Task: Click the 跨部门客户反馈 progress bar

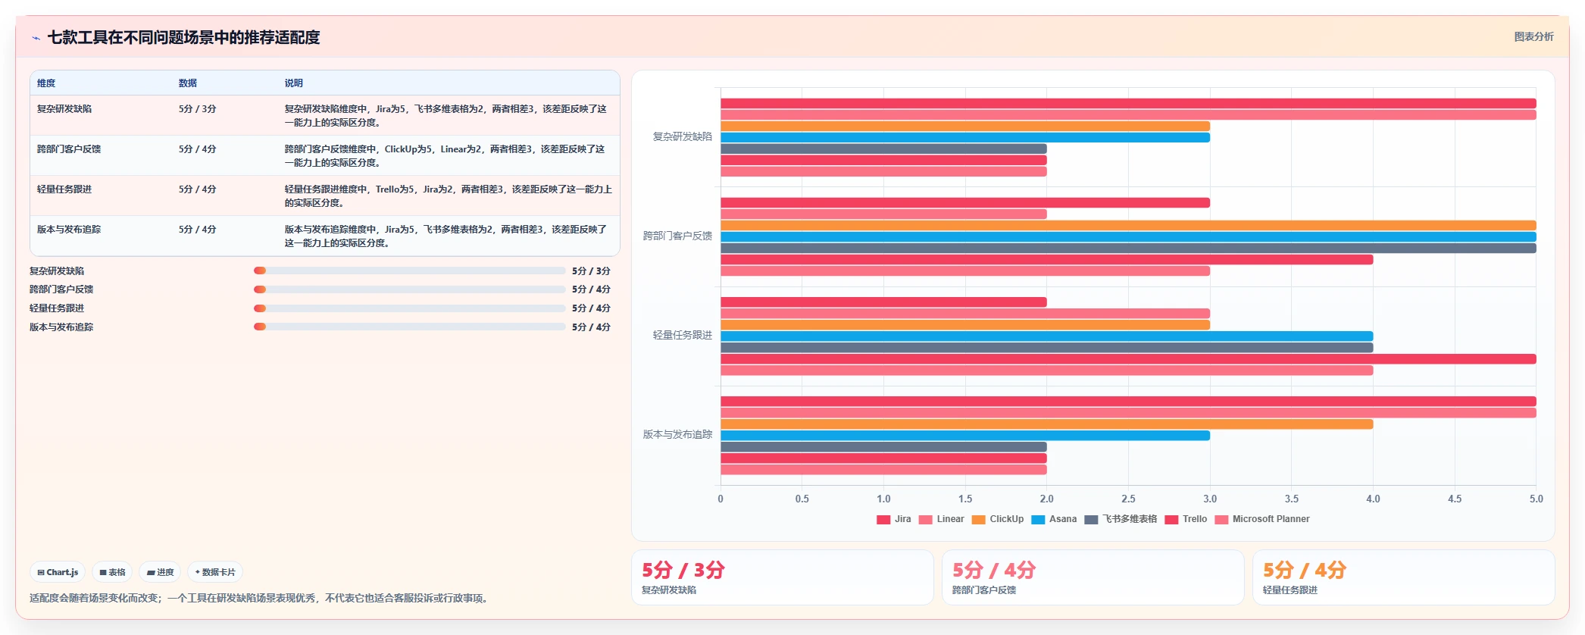Action: click(410, 289)
